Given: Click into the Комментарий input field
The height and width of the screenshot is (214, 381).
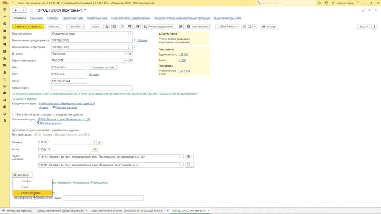Looking at the screenshot, I should coord(92,88).
